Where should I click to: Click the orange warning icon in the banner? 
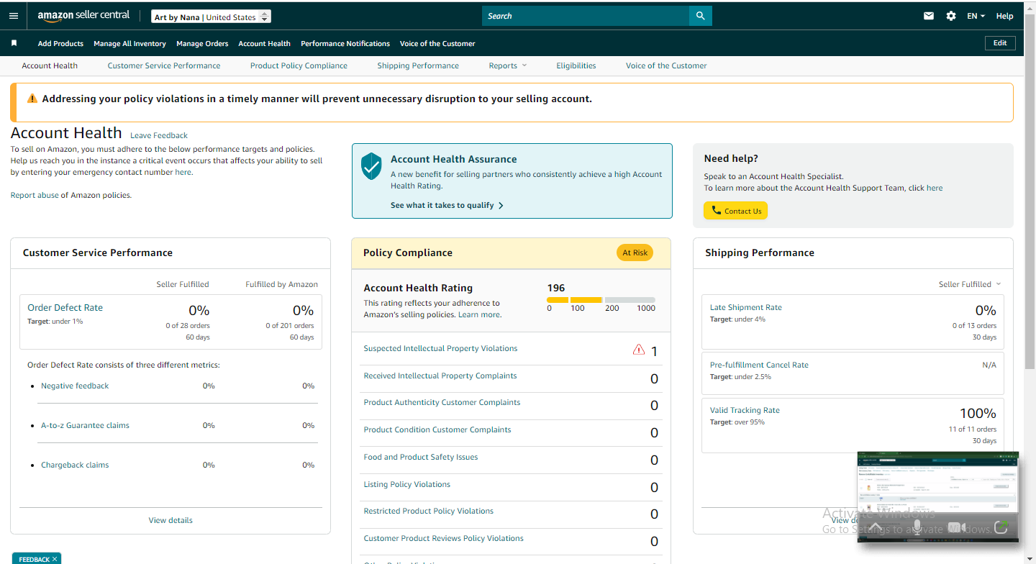[32, 99]
